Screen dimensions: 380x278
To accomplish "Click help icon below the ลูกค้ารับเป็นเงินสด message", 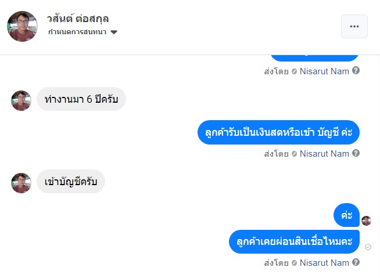I will point(356,153).
